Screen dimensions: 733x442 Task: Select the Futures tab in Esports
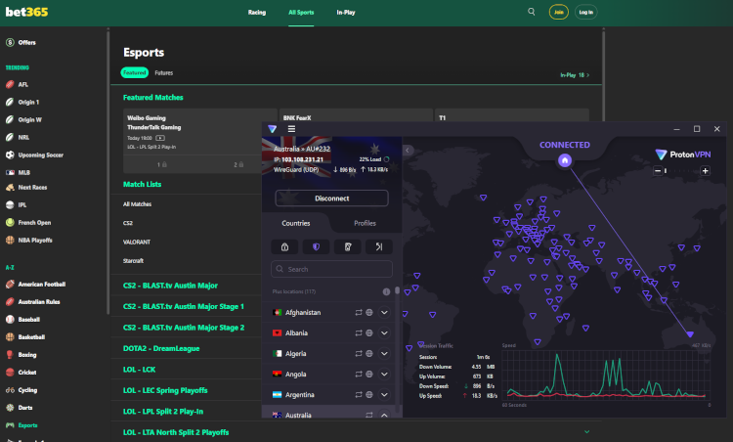pos(163,72)
